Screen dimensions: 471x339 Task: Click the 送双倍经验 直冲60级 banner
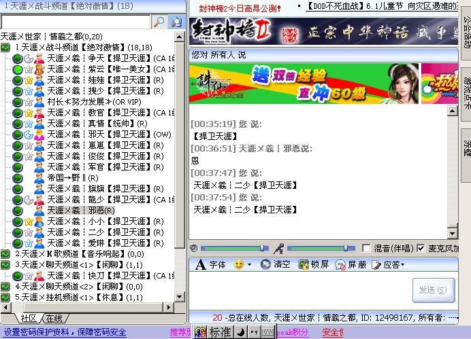[x=304, y=84]
